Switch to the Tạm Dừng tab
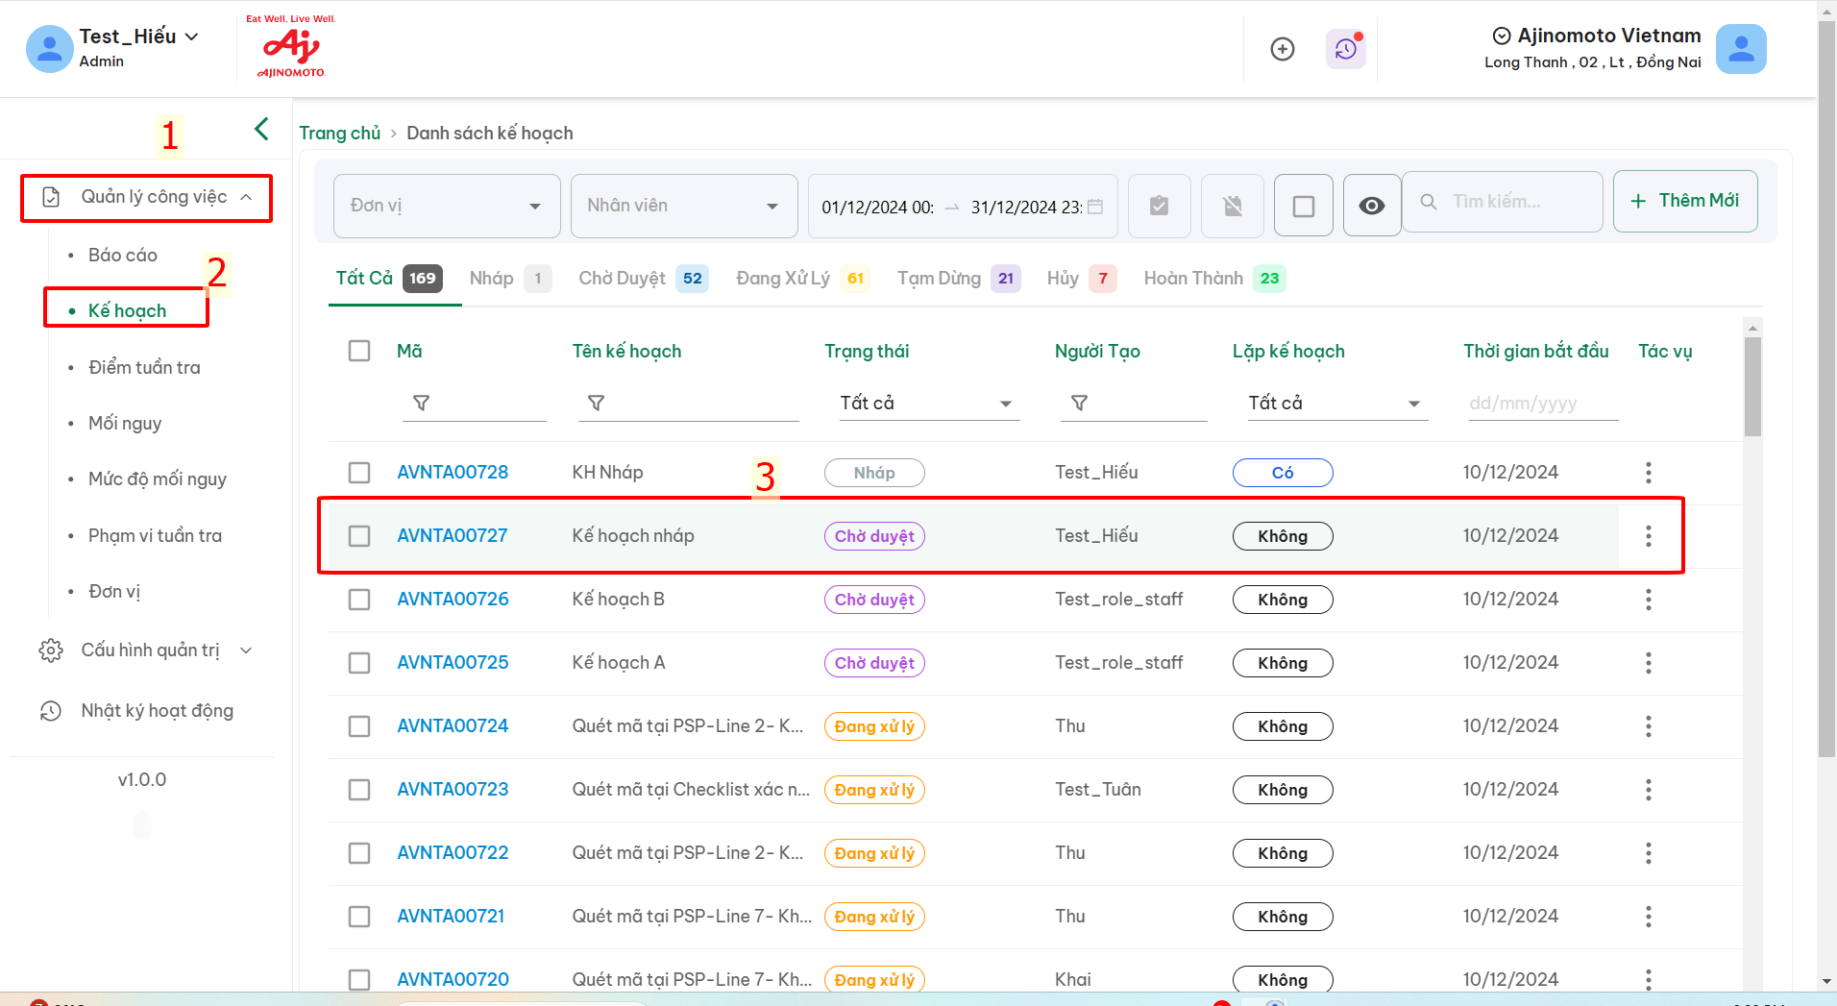 [958, 279]
